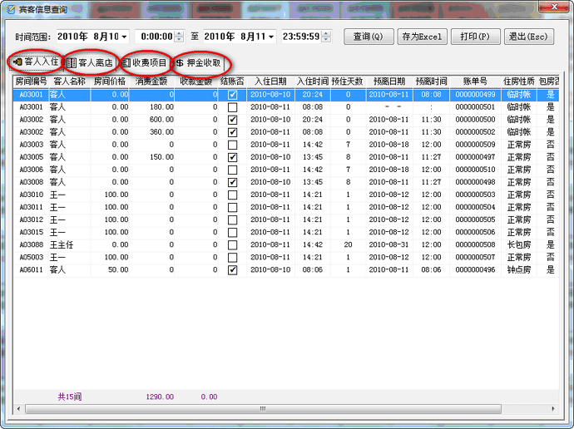The width and height of the screenshot is (574, 429).
Task: Click the horizontal scrollbar thumb
Action: click(x=262, y=409)
